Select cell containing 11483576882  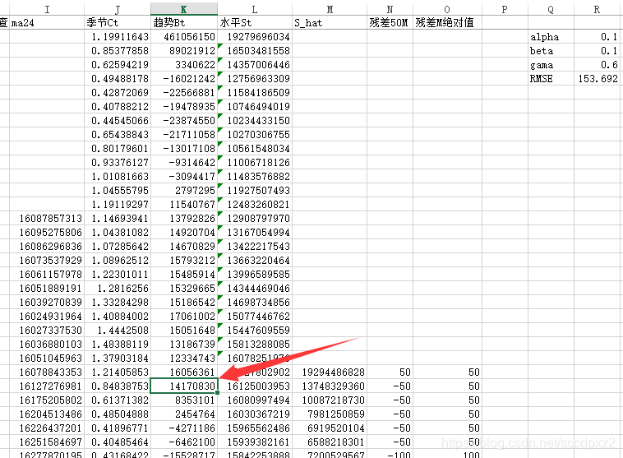[x=255, y=176]
